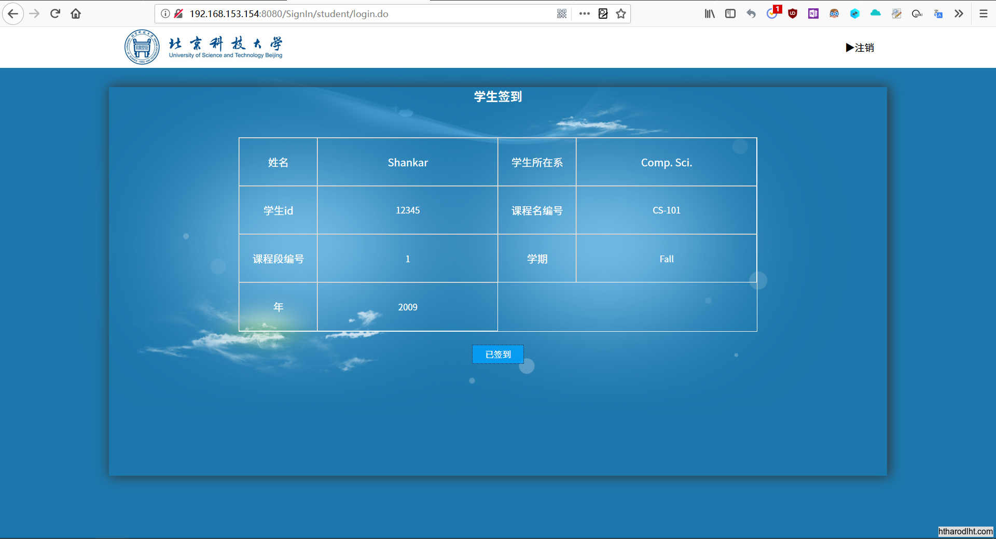
Task: Go to the browser home page
Action: (x=76, y=14)
